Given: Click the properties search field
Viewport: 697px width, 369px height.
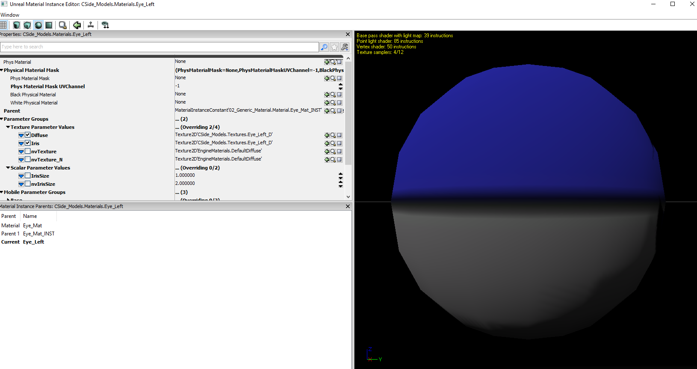Looking at the screenshot, I should [159, 47].
